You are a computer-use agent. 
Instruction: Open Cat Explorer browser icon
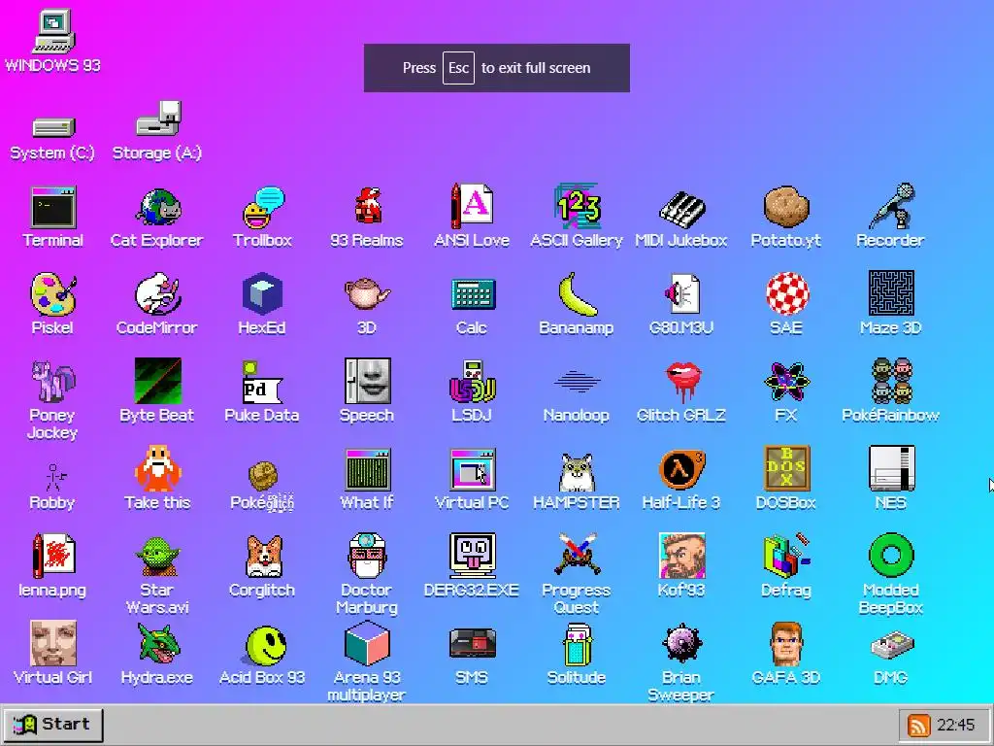coord(158,207)
